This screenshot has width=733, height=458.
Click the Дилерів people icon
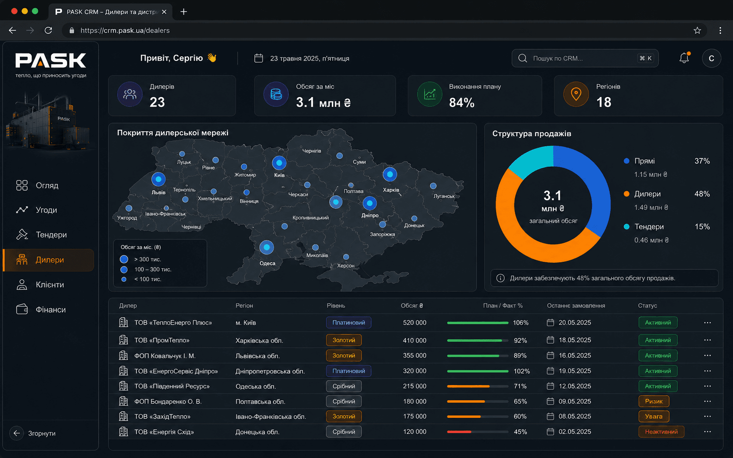pos(130,94)
